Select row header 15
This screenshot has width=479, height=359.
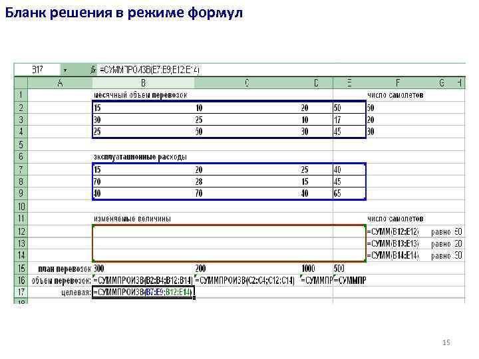click(21, 269)
